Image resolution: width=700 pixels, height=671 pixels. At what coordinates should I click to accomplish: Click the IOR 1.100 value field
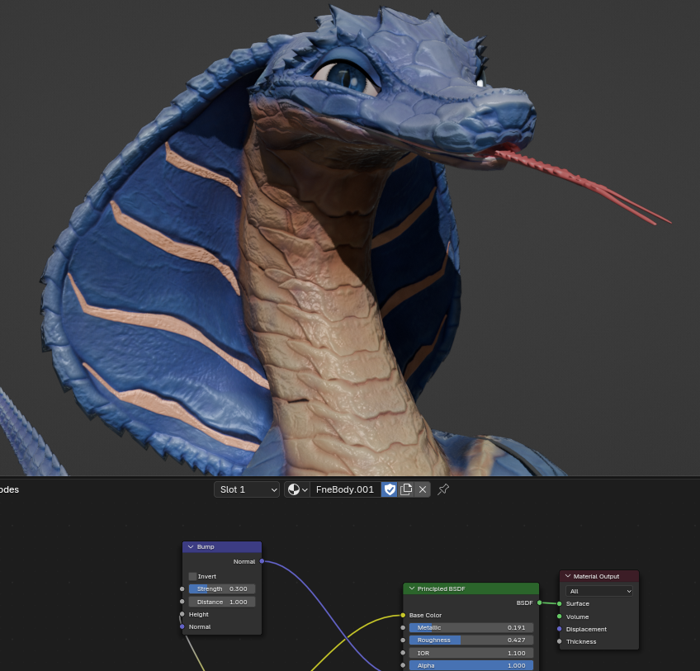[x=471, y=653]
